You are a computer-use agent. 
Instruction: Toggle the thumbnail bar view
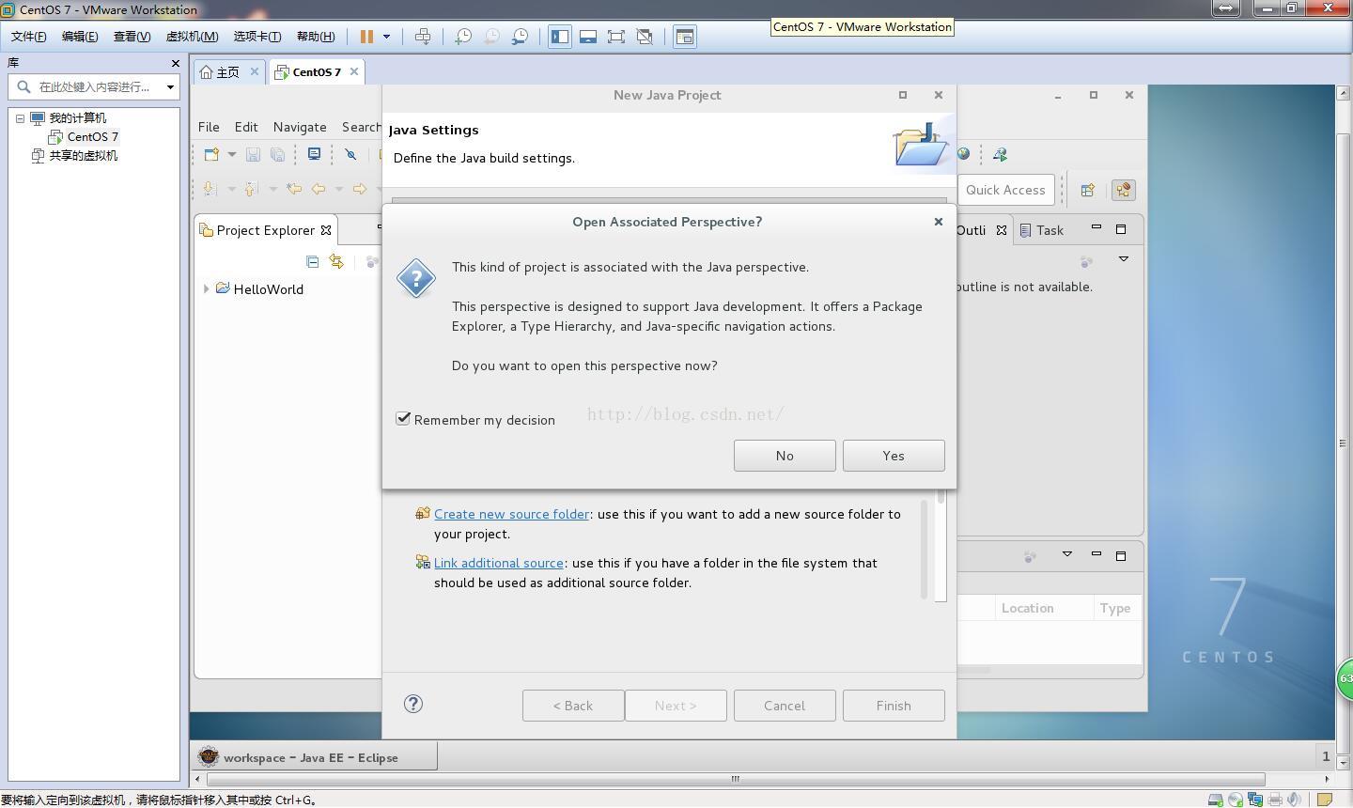tap(588, 37)
